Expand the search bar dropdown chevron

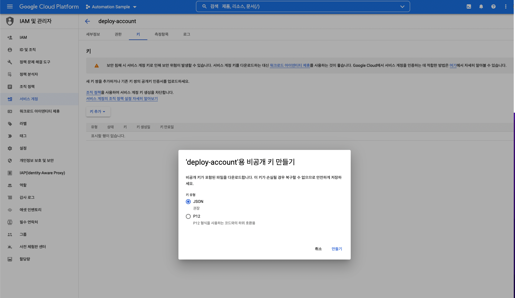(402, 6)
